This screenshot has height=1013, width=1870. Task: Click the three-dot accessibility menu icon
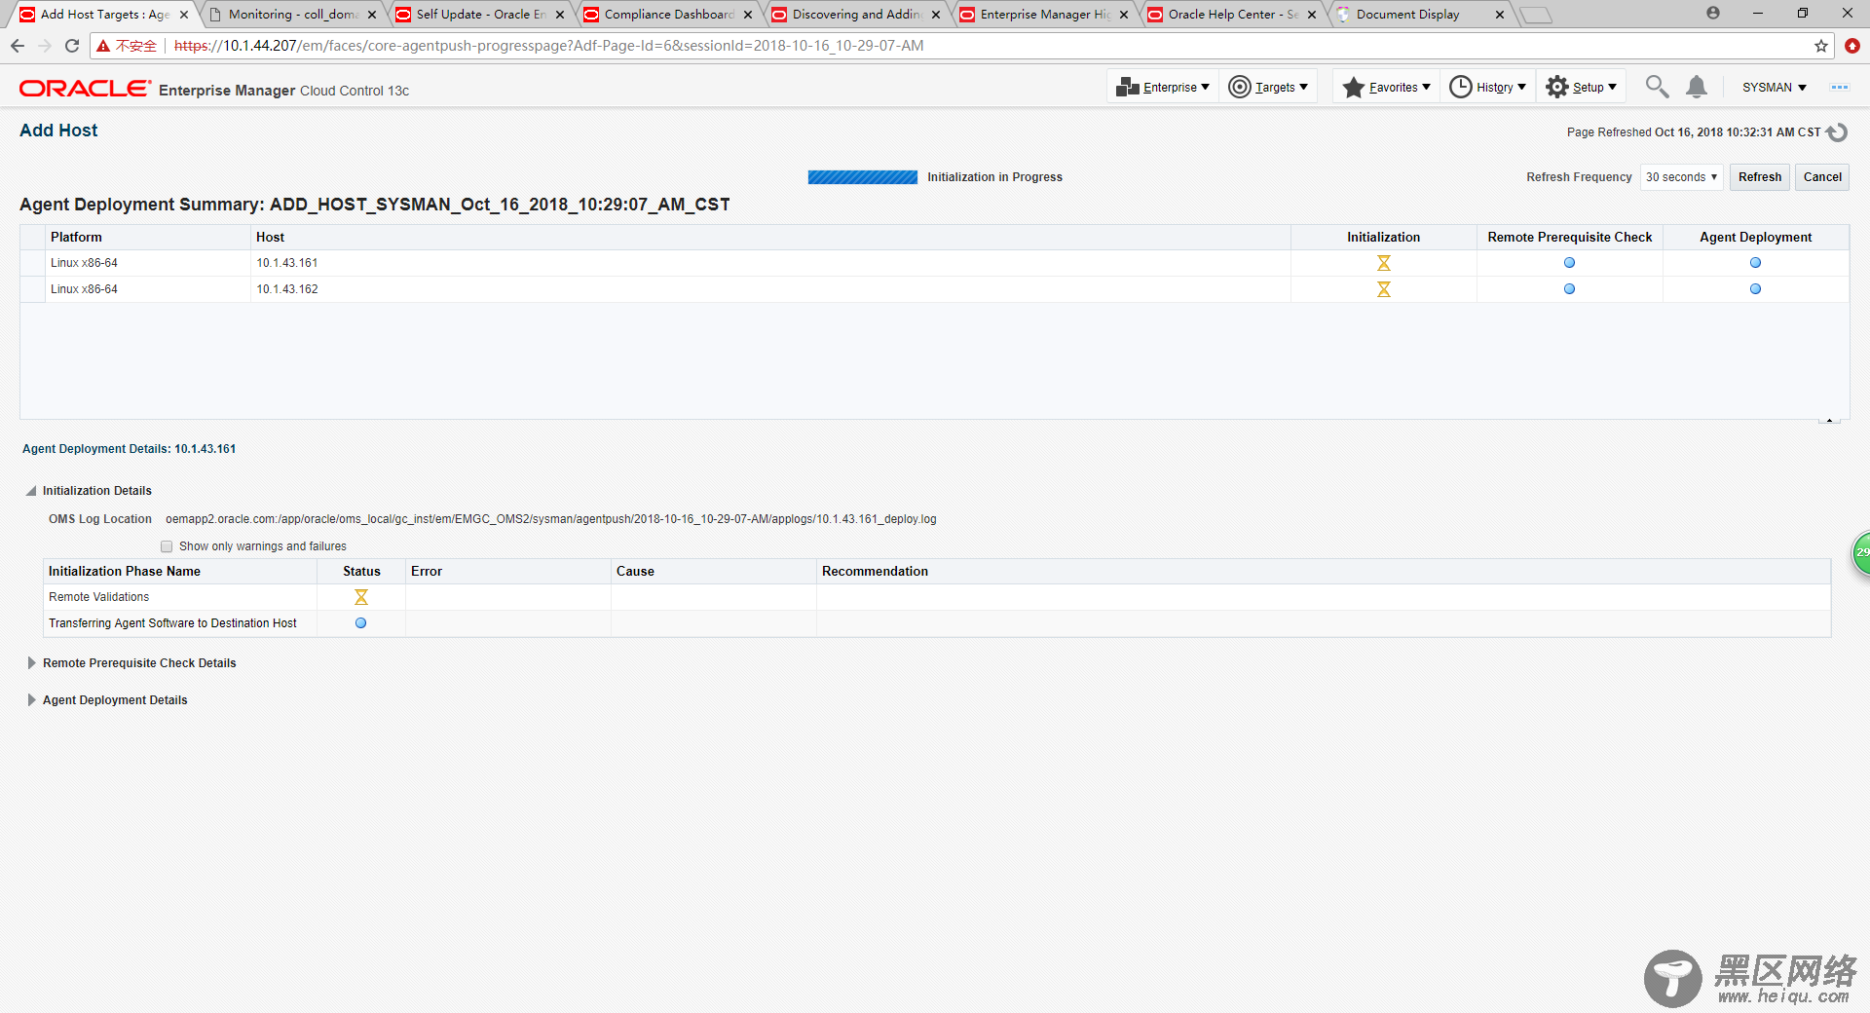(1839, 87)
